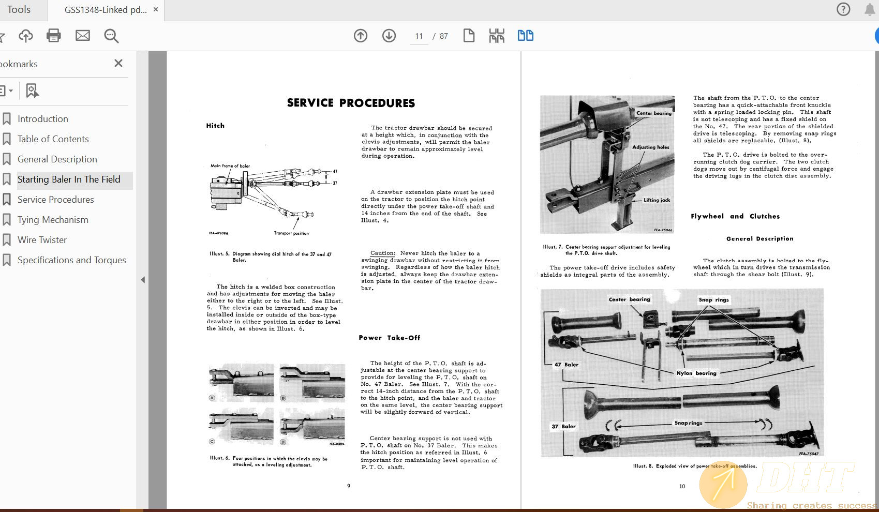Viewport: 879px width, 512px height.
Task: Go to previous page arrow button
Action: [x=361, y=36]
